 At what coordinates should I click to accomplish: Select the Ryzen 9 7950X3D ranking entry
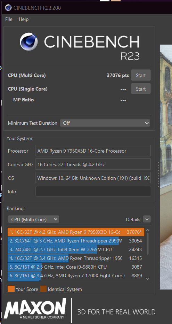coord(76,232)
